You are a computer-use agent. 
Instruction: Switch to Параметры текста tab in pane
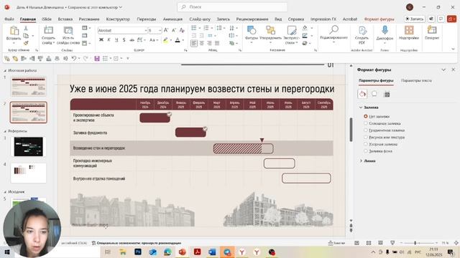point(416,80)
